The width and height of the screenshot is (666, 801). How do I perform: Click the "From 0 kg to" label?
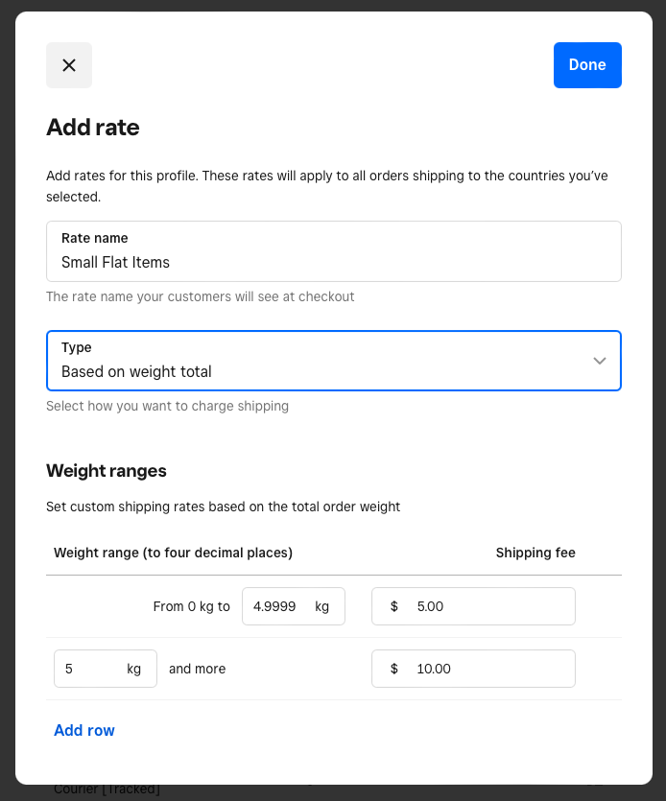(192, 606)
